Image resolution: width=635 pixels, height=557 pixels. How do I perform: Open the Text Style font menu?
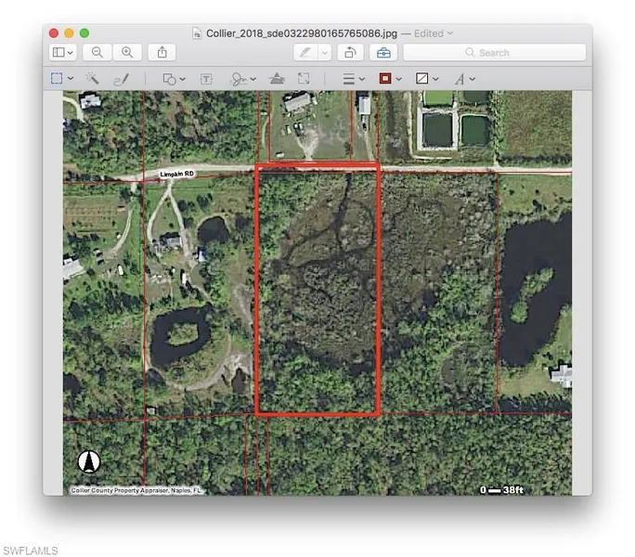(464, 80)
